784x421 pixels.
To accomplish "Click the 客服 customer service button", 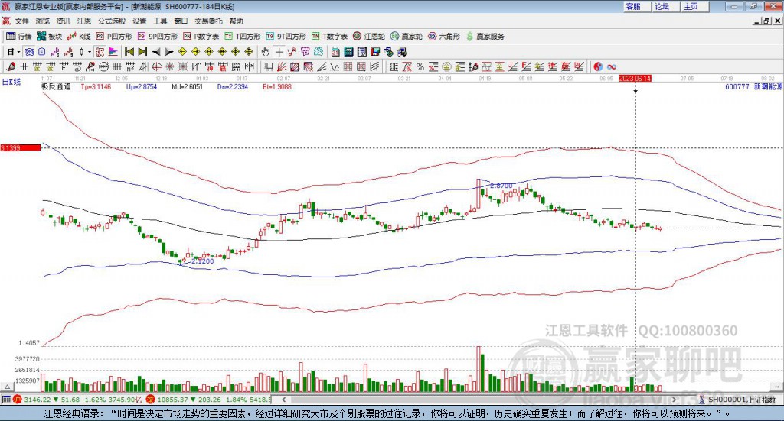I will pos(633,6).
